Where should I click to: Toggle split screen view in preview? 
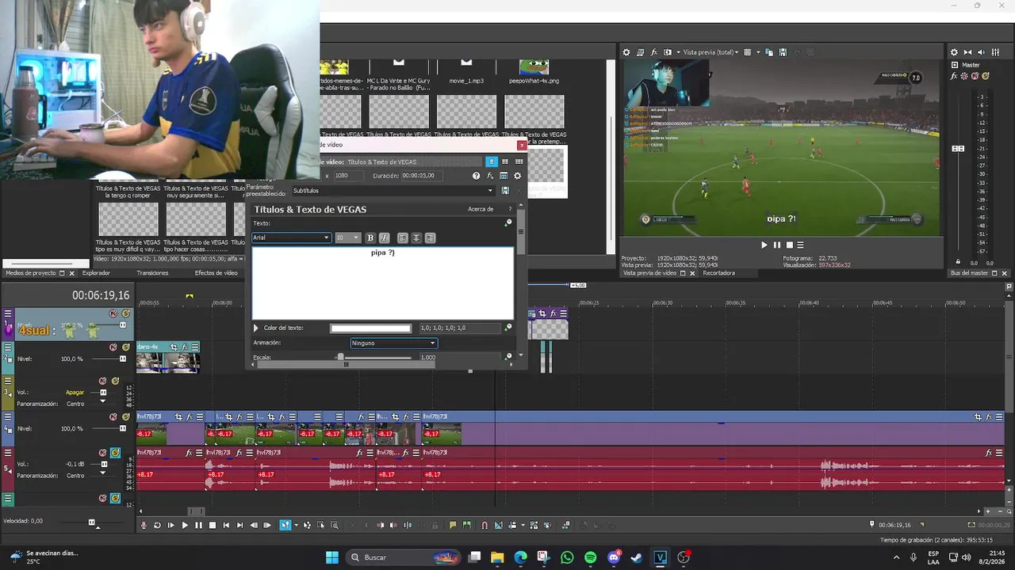click(668, 52)
